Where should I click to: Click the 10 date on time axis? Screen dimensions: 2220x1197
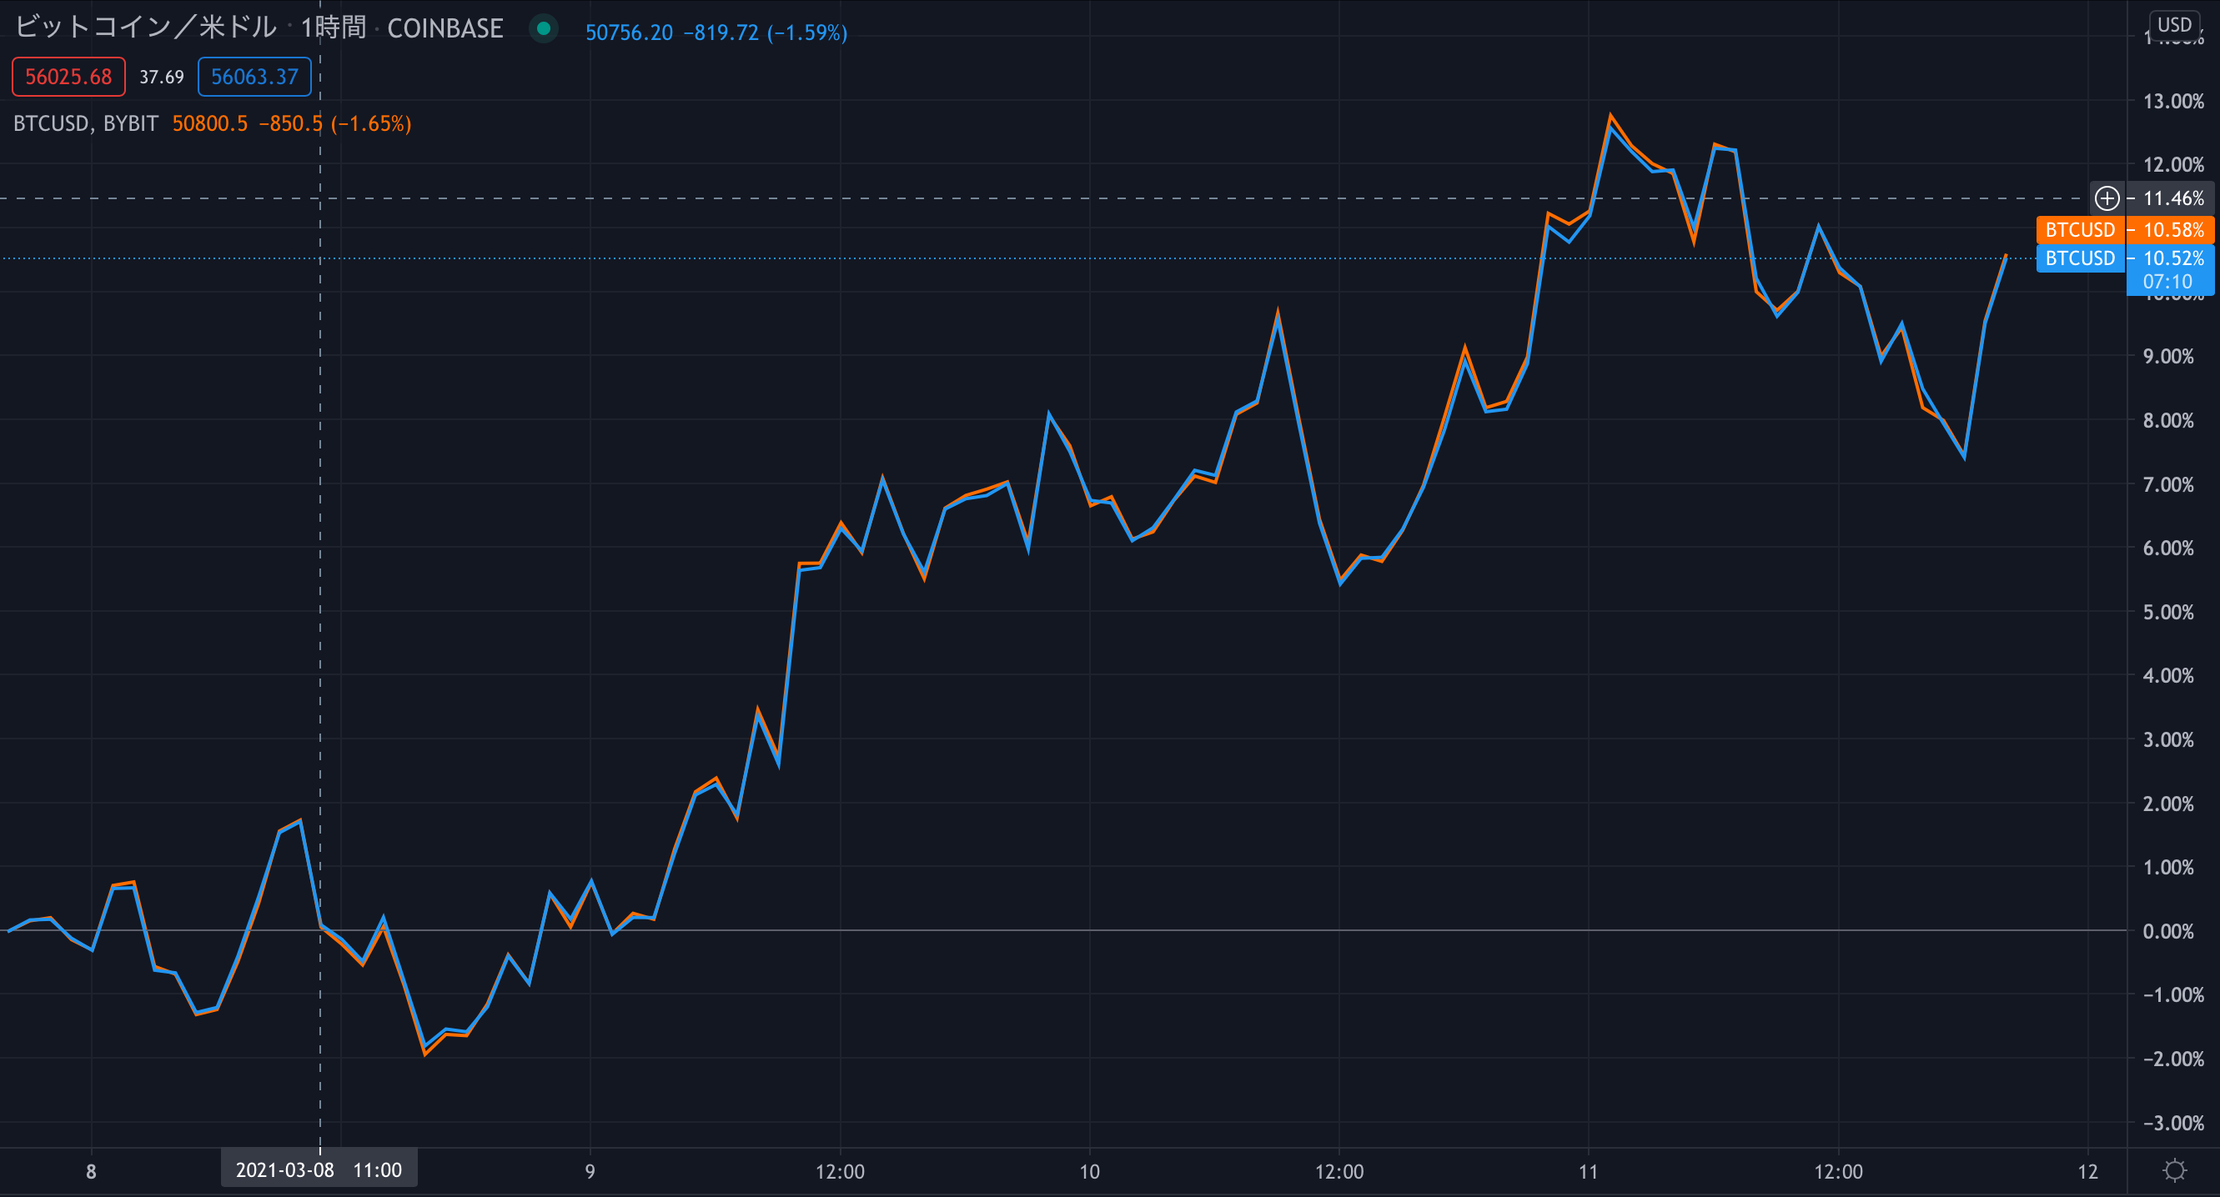(1089, 1171)
